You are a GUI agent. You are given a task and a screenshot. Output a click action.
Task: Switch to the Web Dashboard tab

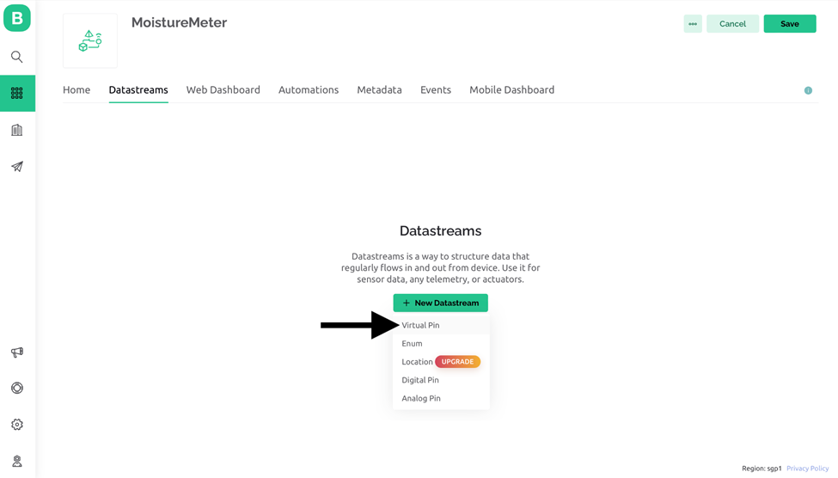(223, 89)
